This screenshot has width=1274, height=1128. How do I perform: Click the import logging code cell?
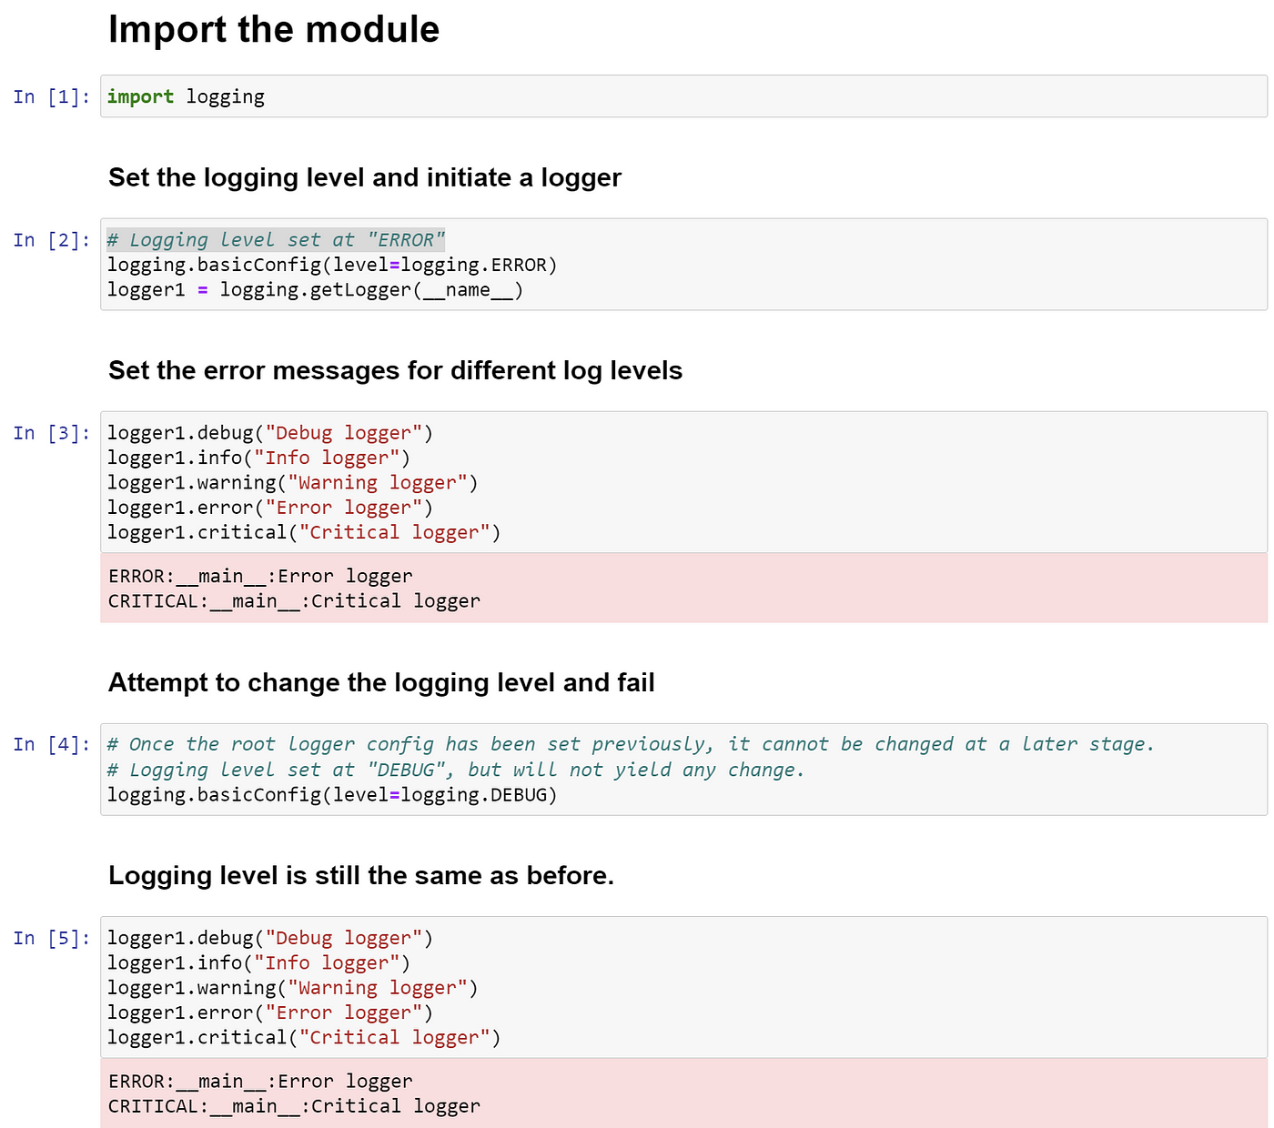click(x=683, y=96)
